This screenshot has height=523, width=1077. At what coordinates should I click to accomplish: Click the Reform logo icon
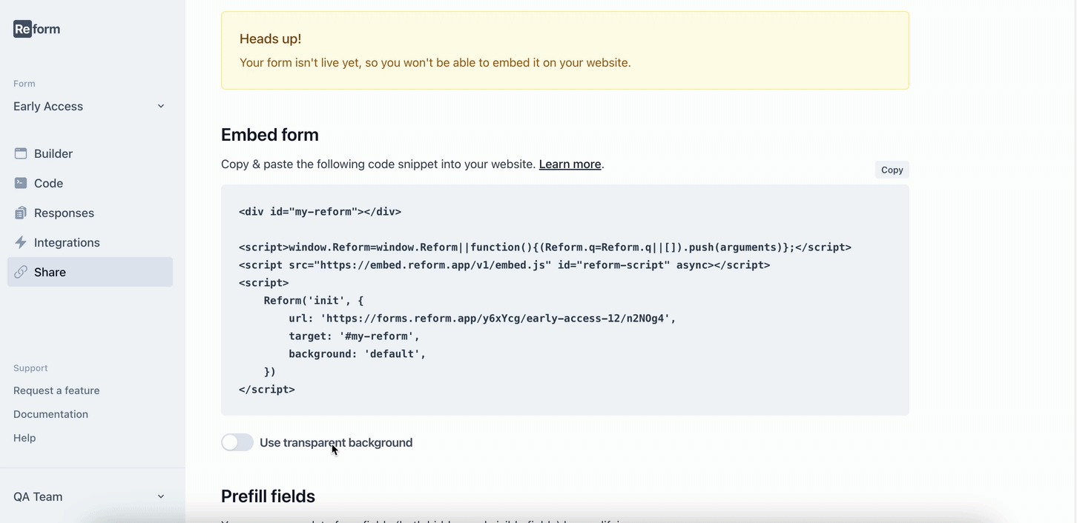(x=23, y=29)
